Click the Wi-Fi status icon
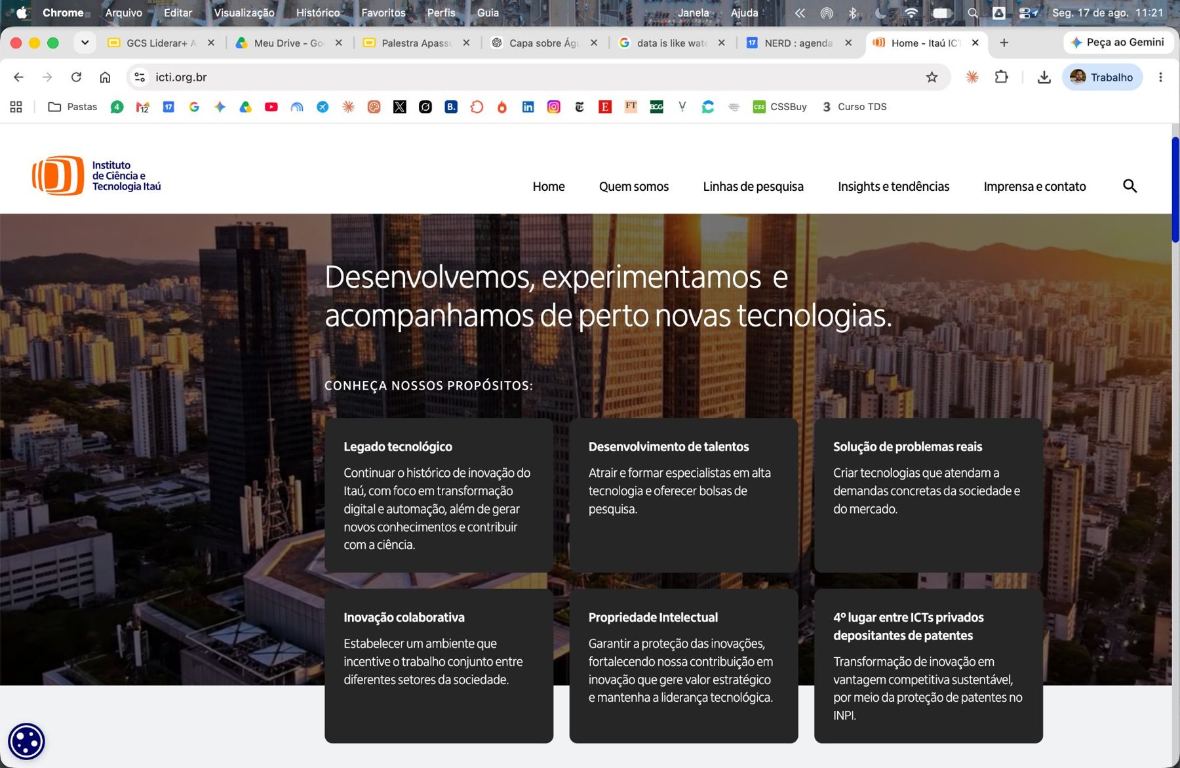Screen dimensions: 1180x768 pos(911,12)
